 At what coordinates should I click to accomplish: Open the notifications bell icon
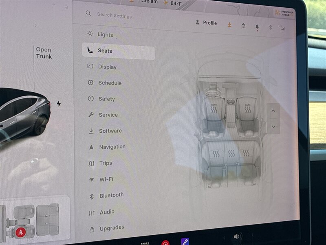coord(257,27)
